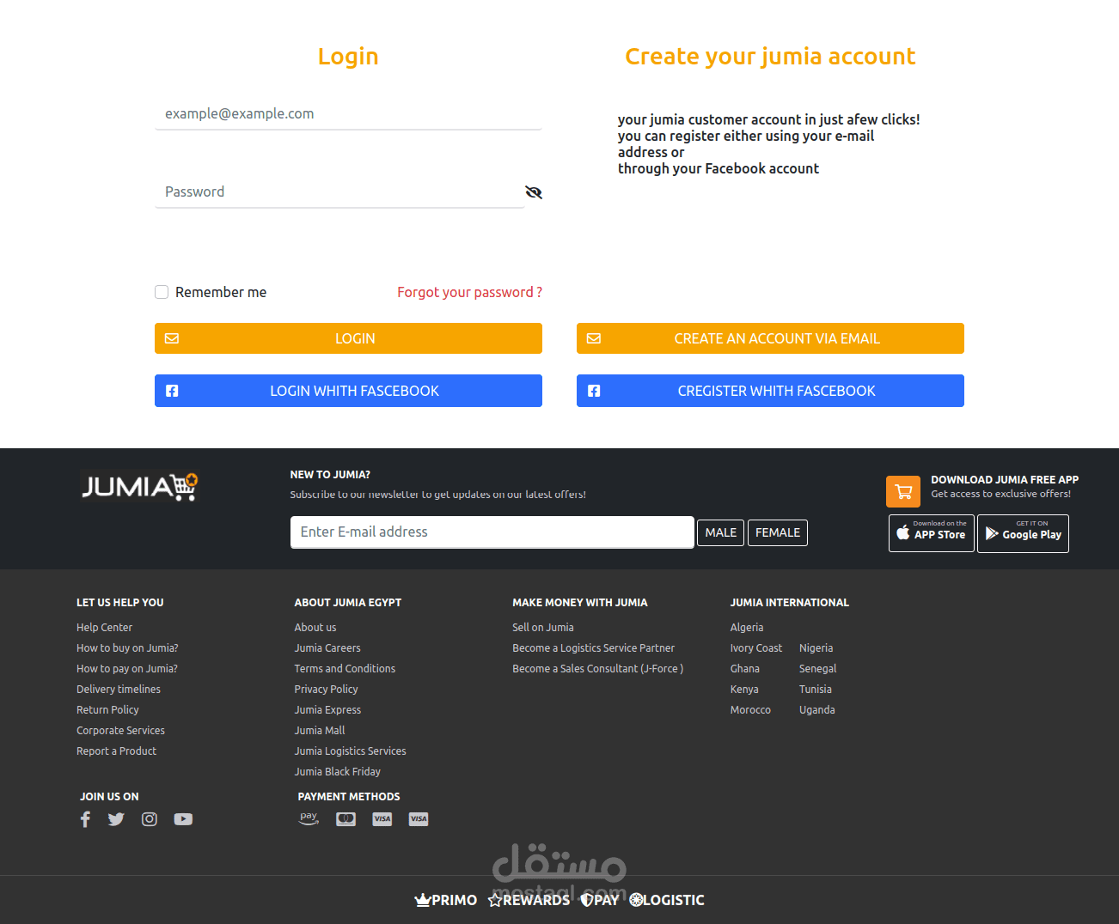
Task: Select Kenya under Jumia International
Action: tap(744, 690)
